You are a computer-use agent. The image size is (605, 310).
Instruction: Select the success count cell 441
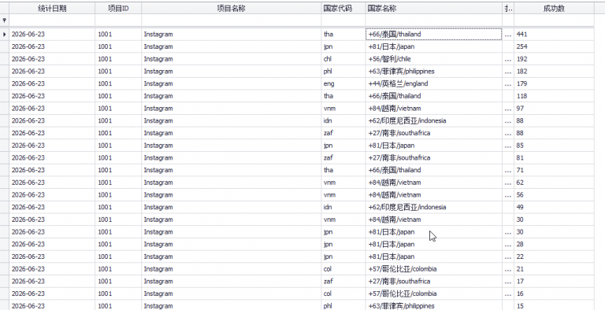pos(554,35)
